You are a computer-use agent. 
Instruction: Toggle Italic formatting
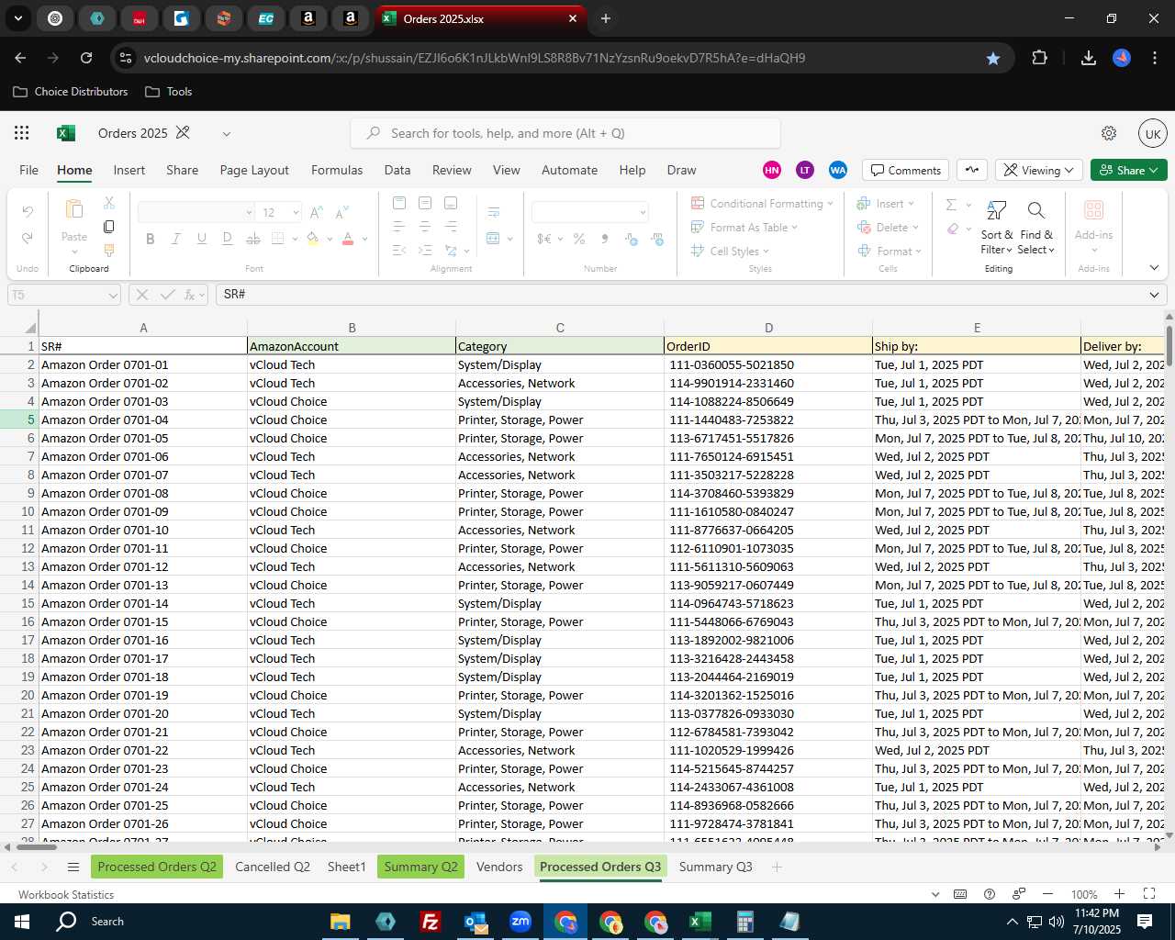point(175,239)
